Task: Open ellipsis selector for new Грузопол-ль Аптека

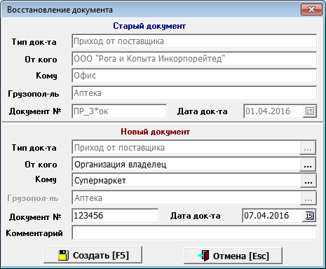Action: [308, 198]
